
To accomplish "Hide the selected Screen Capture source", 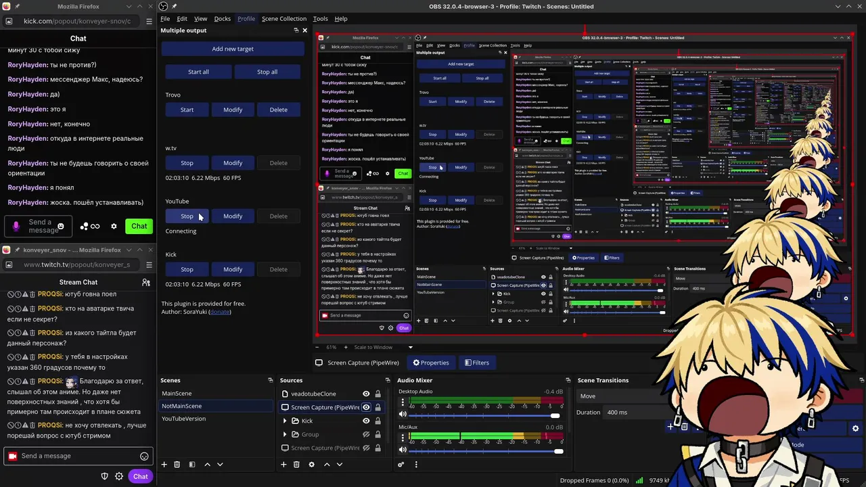I will pos(366,407).
